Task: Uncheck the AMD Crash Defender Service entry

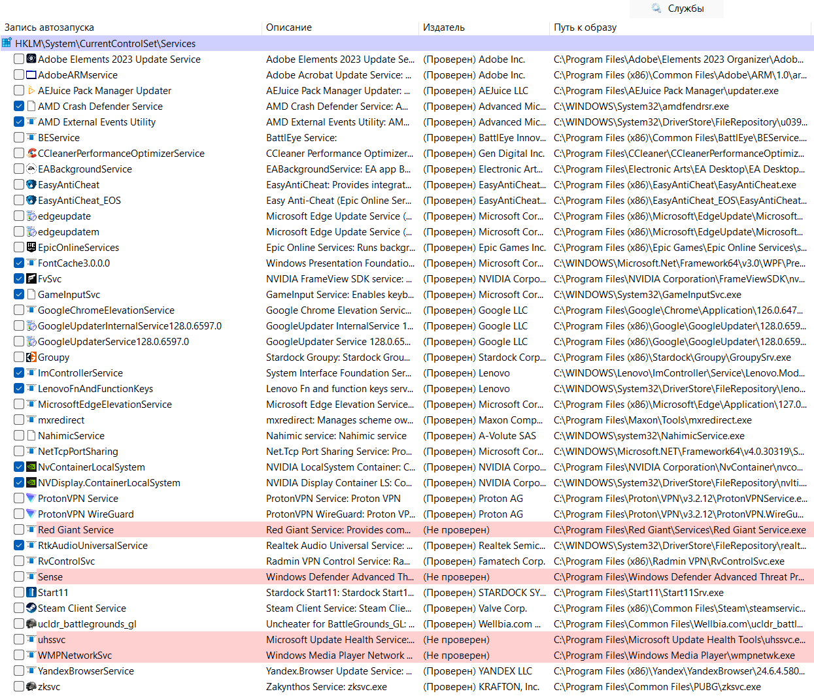Action: coord(19,106)
